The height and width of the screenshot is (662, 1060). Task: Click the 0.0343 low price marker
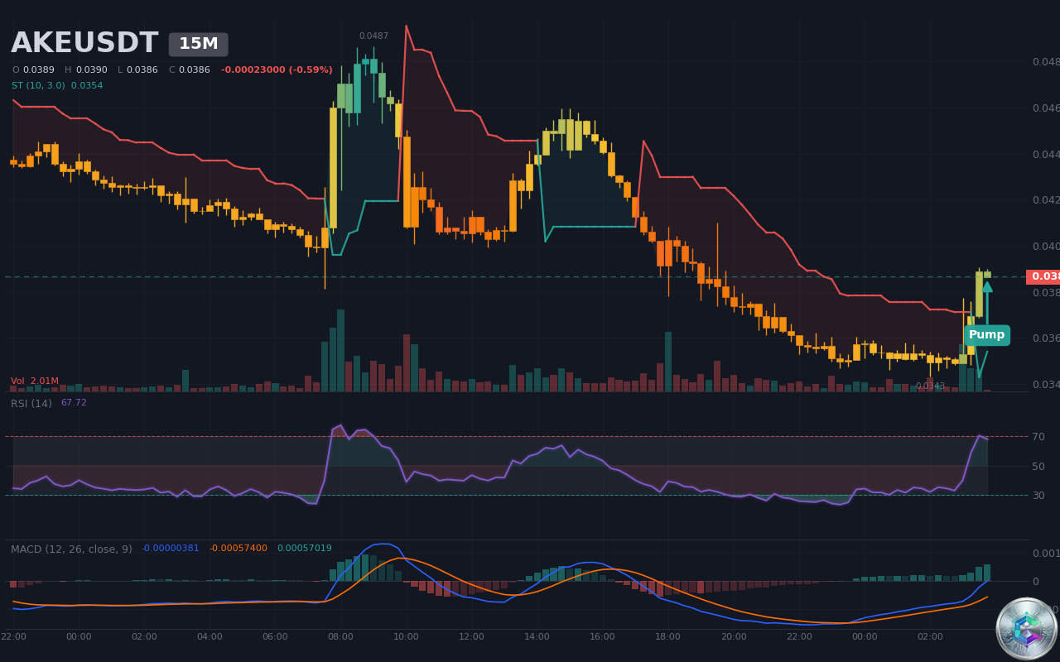930,386
